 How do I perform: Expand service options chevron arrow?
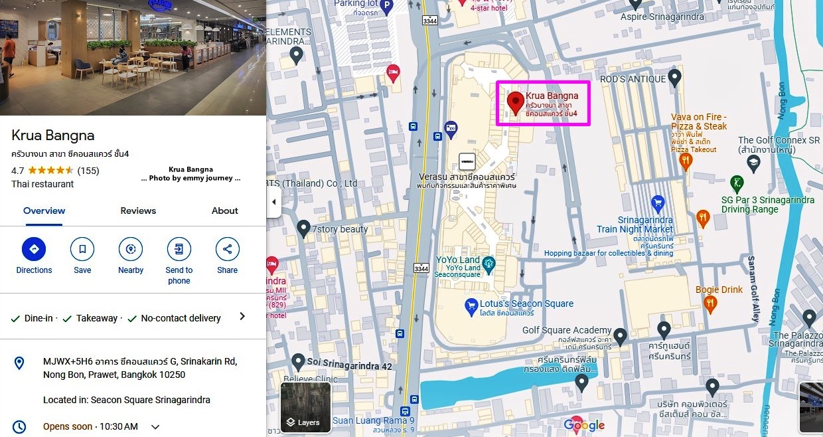coord(242,316)
